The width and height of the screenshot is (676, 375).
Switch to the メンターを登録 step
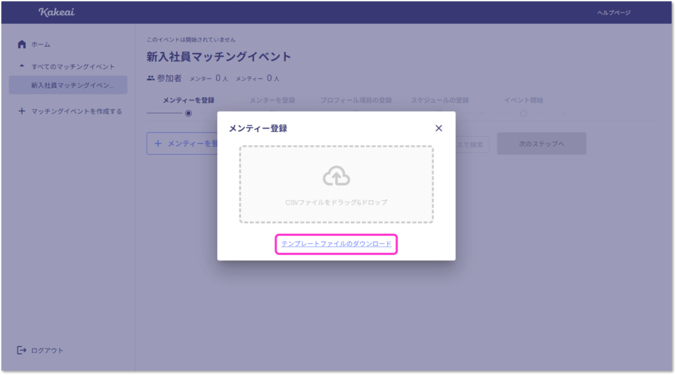tap(272, 100)
